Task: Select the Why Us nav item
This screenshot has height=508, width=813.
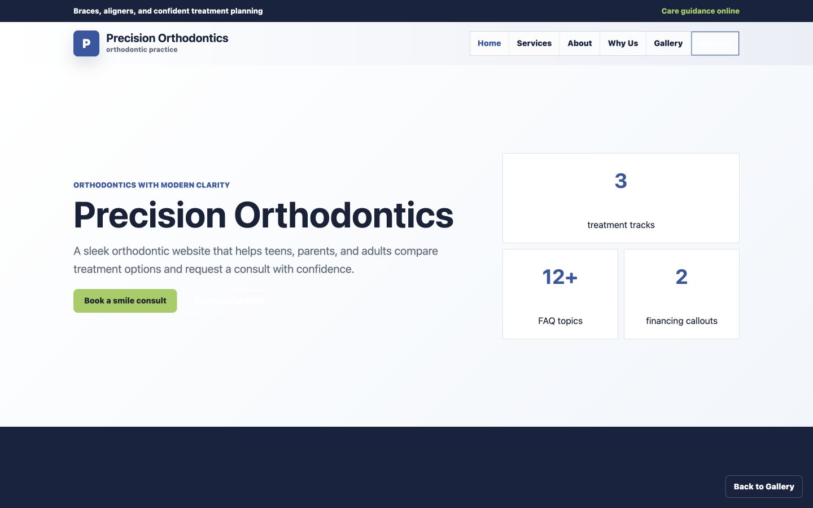Action: (623, 43)
